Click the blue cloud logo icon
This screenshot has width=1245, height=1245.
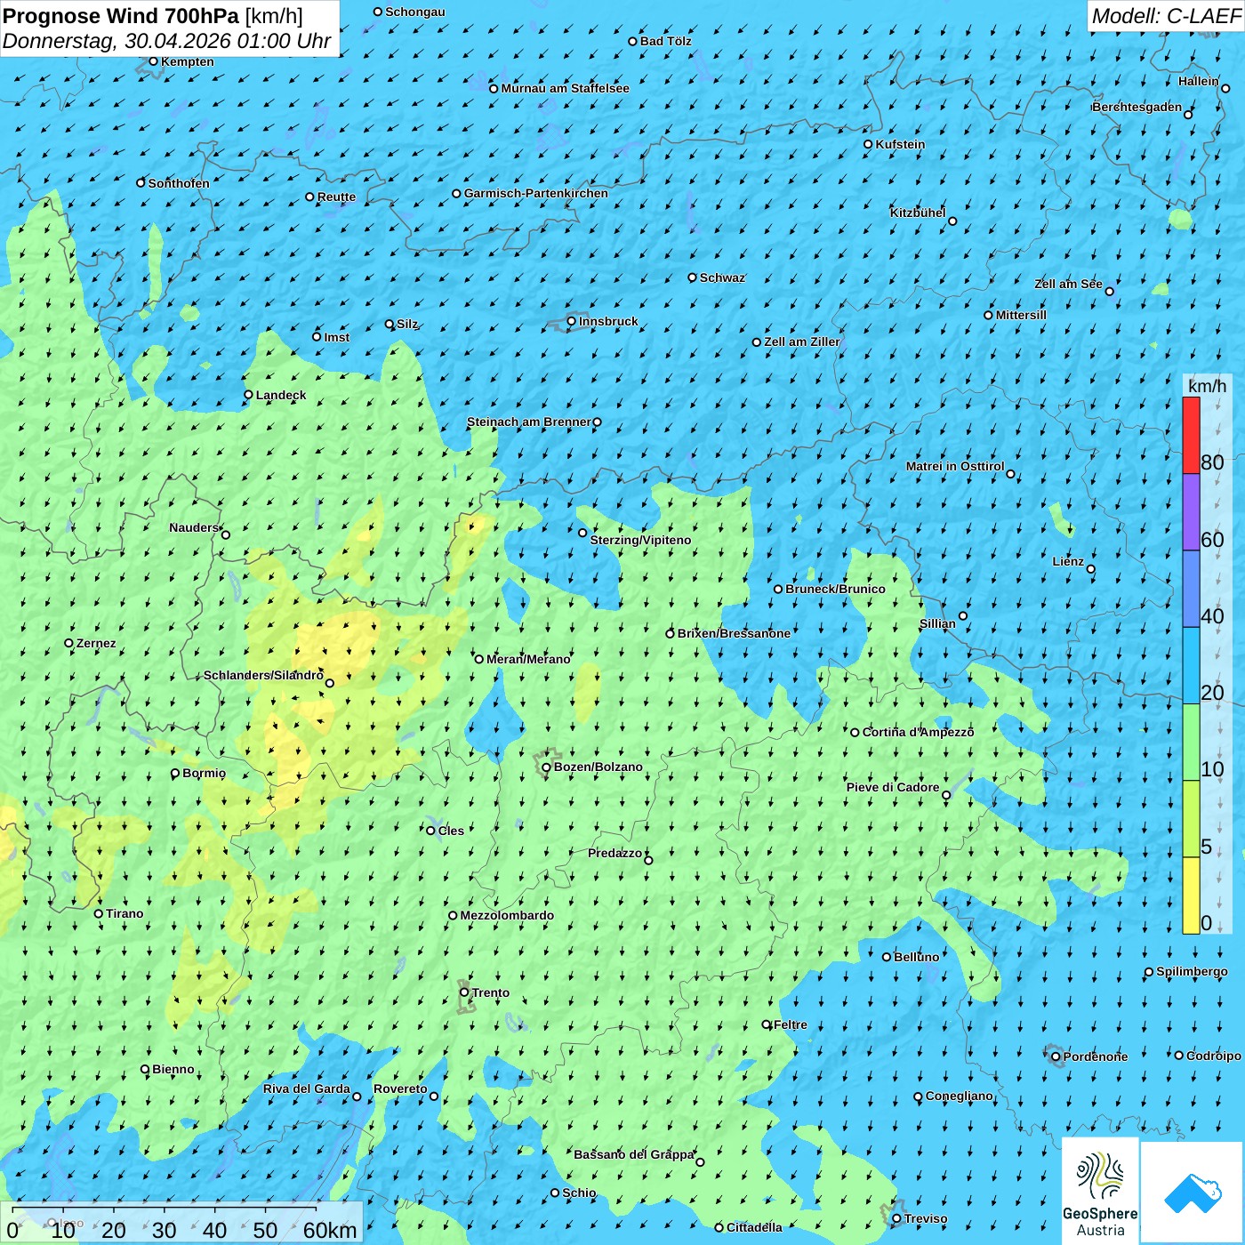click(x=1193, y=1193)
